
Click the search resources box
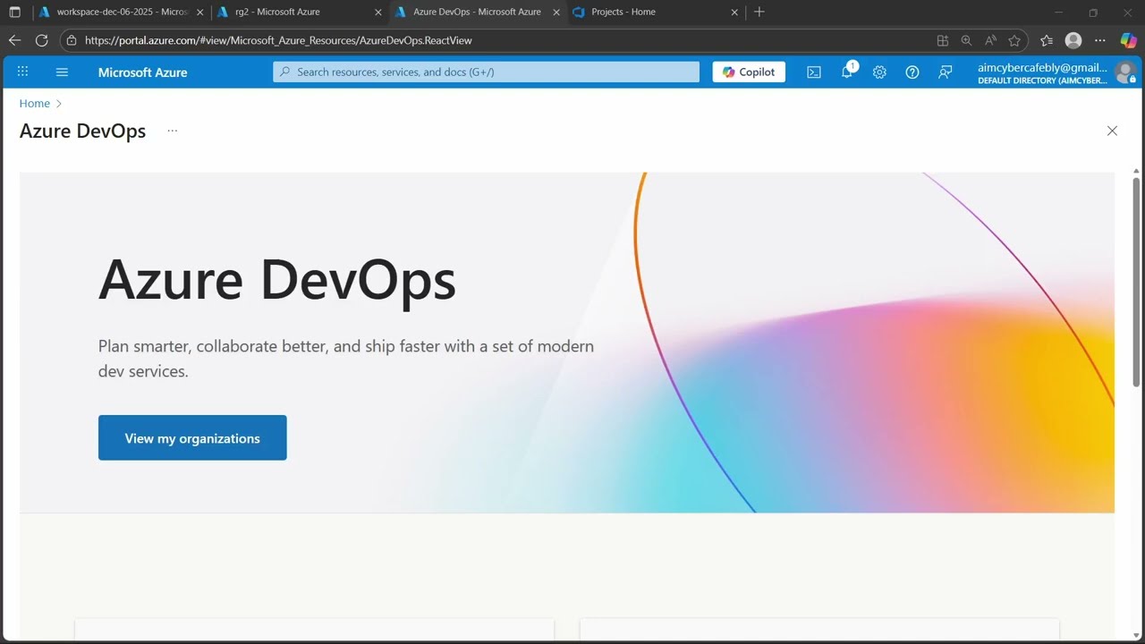pos(486,72)
